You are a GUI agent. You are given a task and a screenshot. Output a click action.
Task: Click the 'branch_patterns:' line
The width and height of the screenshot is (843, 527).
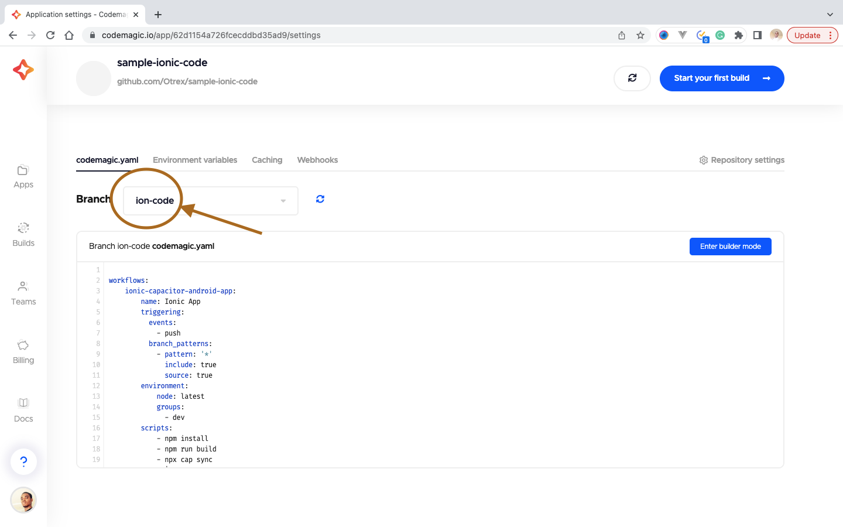(x=180, y=344)
